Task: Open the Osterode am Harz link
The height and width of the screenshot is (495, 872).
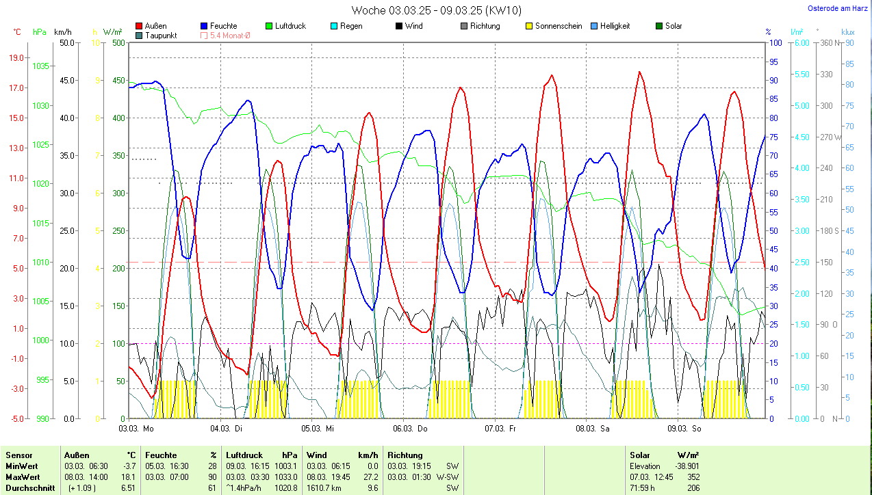Action: point(836,8)
